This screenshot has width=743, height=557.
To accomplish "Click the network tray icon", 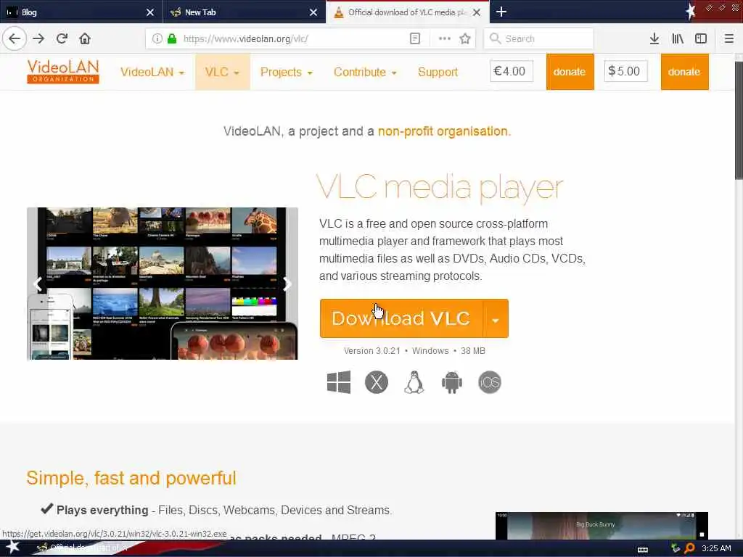I will click(x=676, y=548).
